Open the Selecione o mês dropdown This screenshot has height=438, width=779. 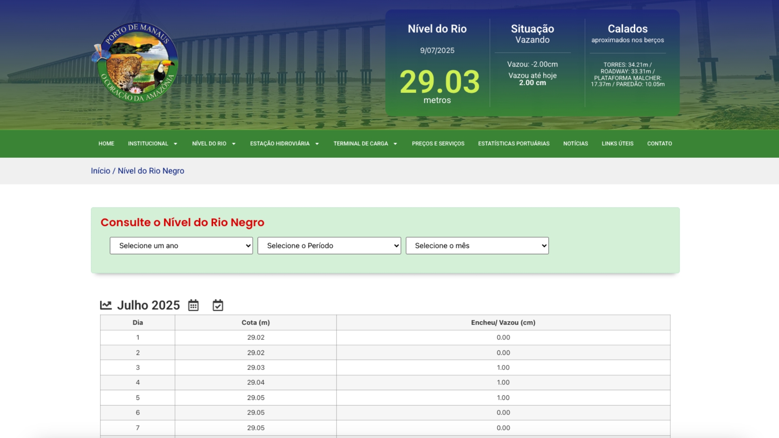(477, 246)
